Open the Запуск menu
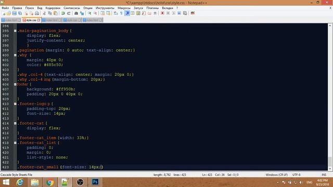The width and height of the screenshot is (333, 187). coord(138,8)
